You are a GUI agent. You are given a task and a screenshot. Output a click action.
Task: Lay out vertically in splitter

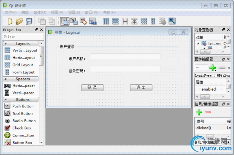(x=134, y=21)
